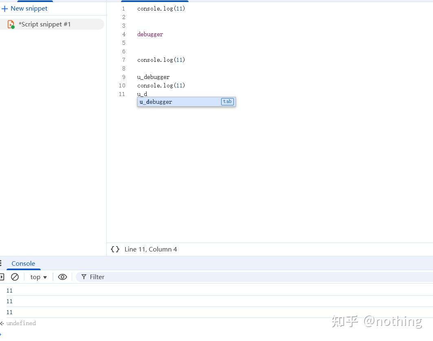Toggle the console sidebar icon

coord(2,277)
